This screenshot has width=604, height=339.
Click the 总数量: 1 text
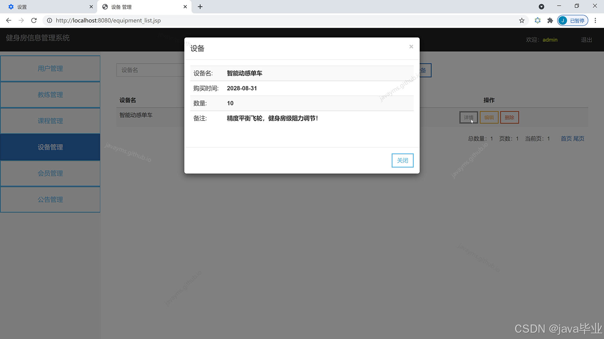pos(480,138)
